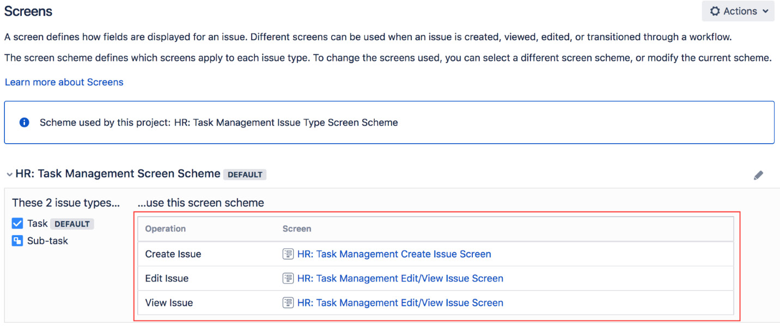Select the Operation column header
780x326 pixels.
click(x=165, y=229)
